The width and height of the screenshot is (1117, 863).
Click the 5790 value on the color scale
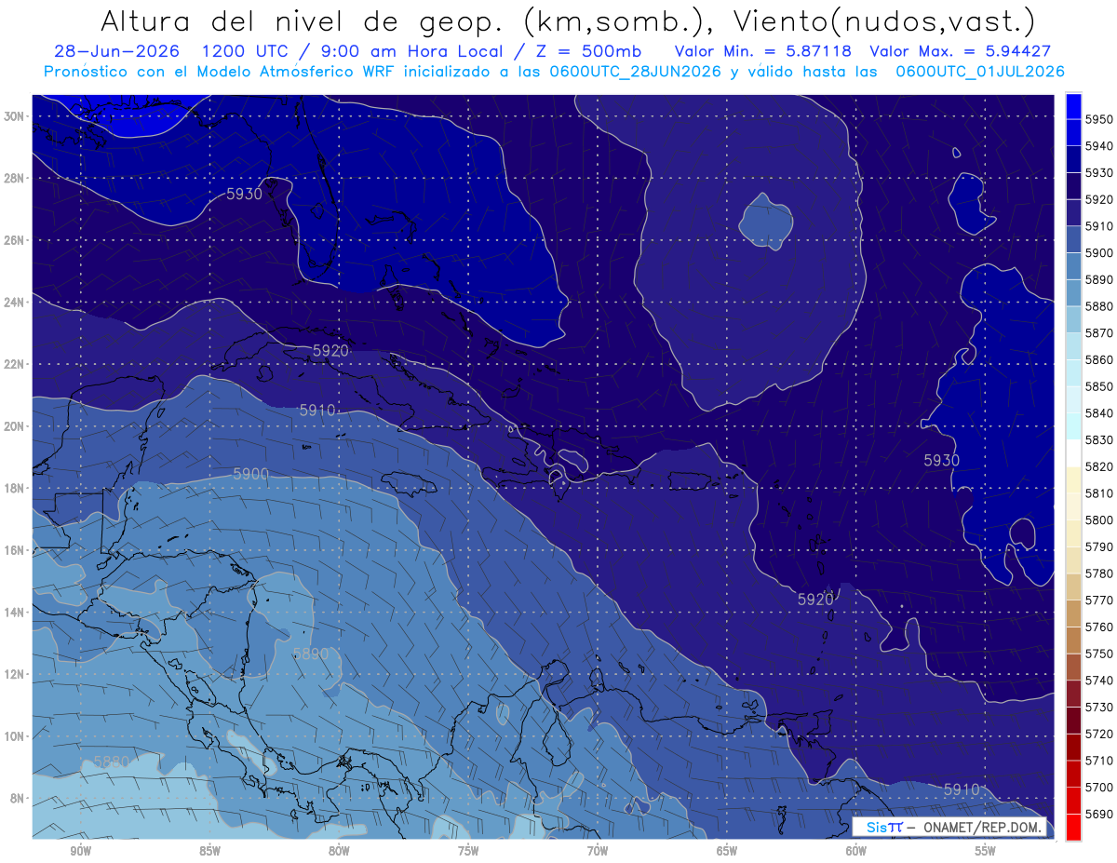pyautogui.click(x=1099, y=546)
